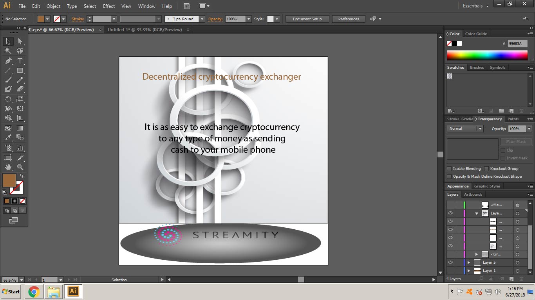Open the blending mode Normal dropdown
Screen dimensions: 535x300
[465, 129]
